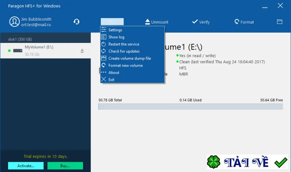Click the MBR partition style value
The image size is (291, 172).
coord(184,74)
